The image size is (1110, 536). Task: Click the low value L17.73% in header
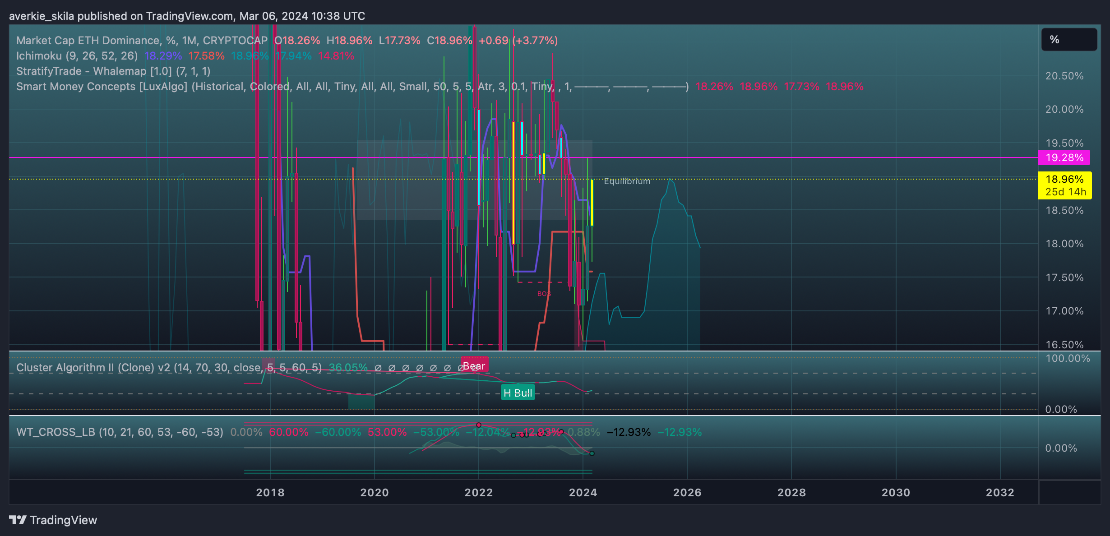pyautogui.click(x=399, y=41)
